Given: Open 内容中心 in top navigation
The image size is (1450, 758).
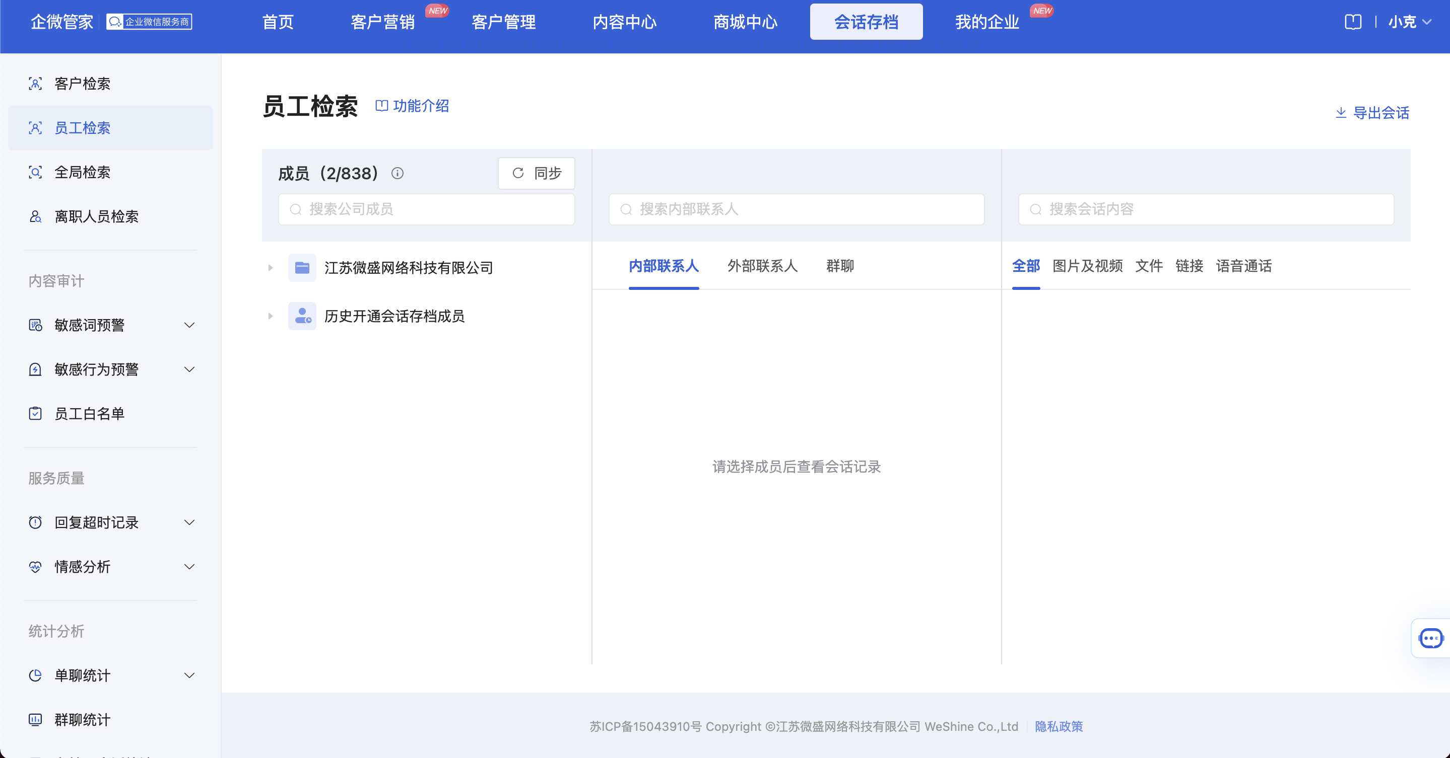Looking at the screenshot, I should click(625, 22).
